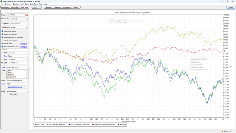Open the Graph For dropdown
This screenshot has width=236, height=133.
click(x=19, y=24)
